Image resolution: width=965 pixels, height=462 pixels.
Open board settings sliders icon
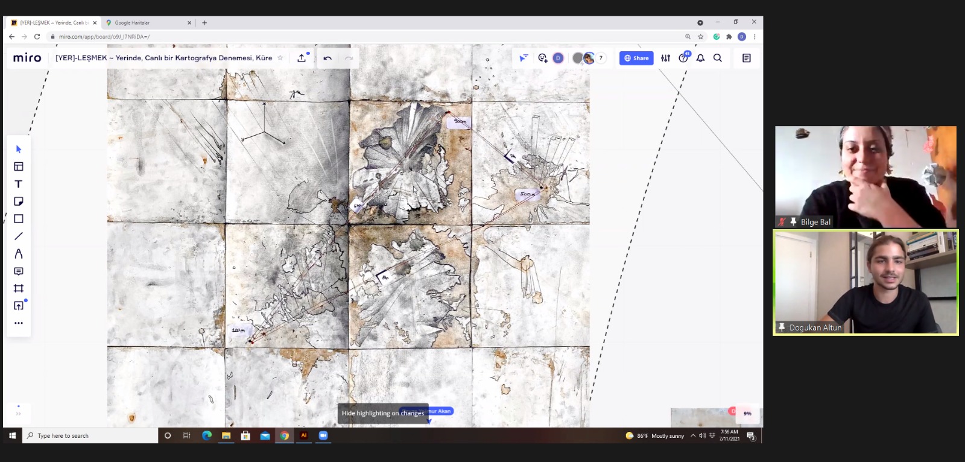(x=665, y=58)
